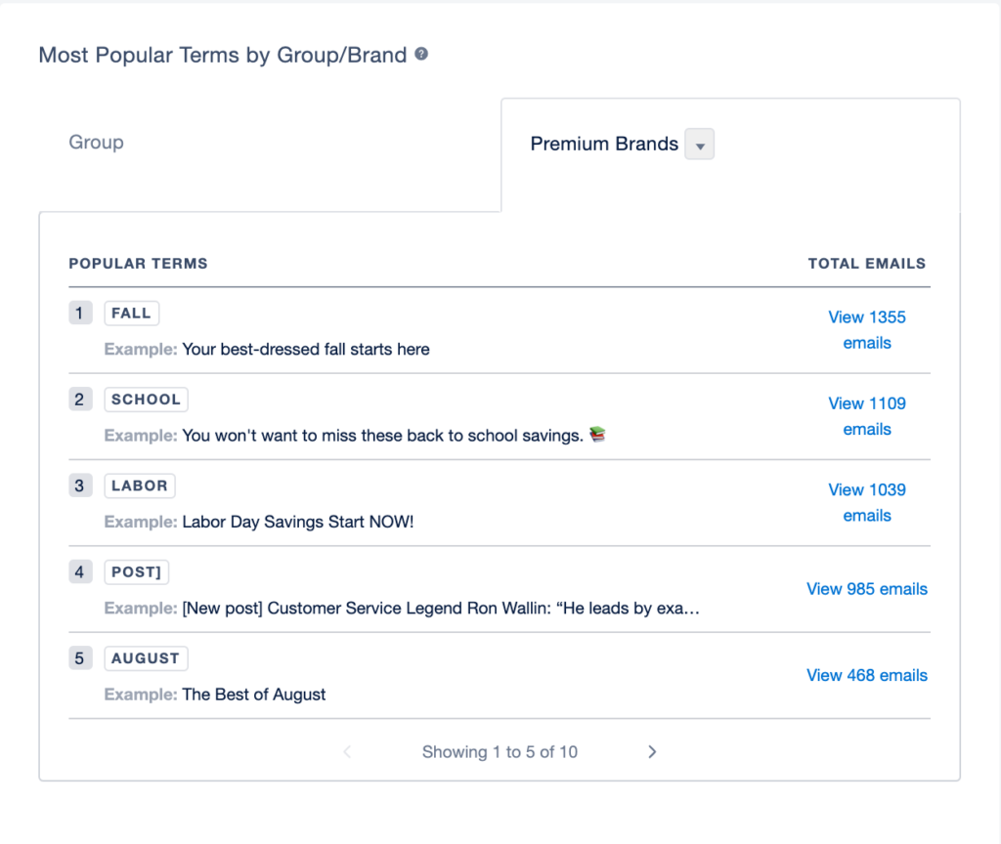Screen dimensions: 1001x844
Task: Go to previous page of terms
Action: click(x=347, y=752)
